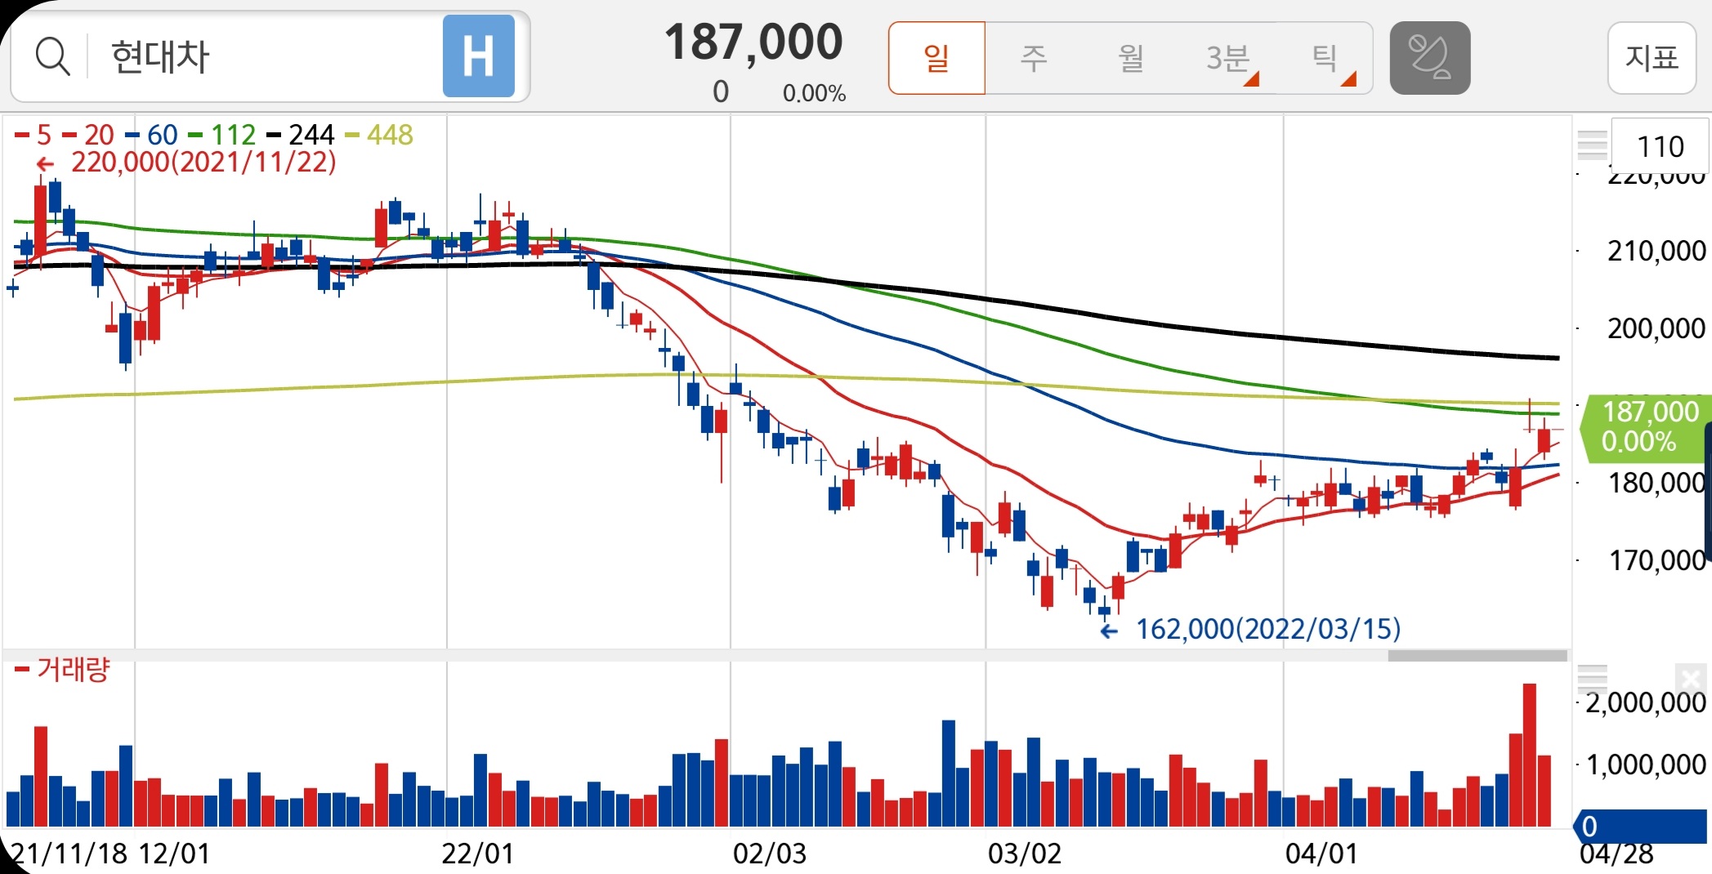The height and width of the screenshot is (874, 1712).
Task: Close the volume panel with X
Action: pyautogui.click(x=1690, y=680)
